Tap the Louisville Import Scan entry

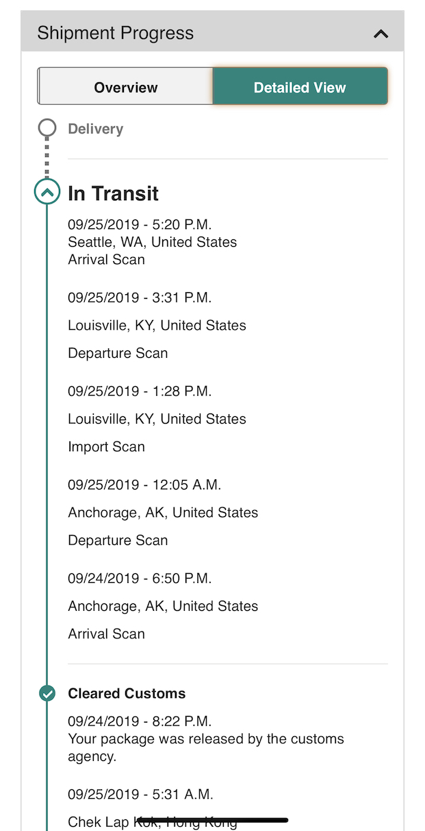tap(157, 419)
